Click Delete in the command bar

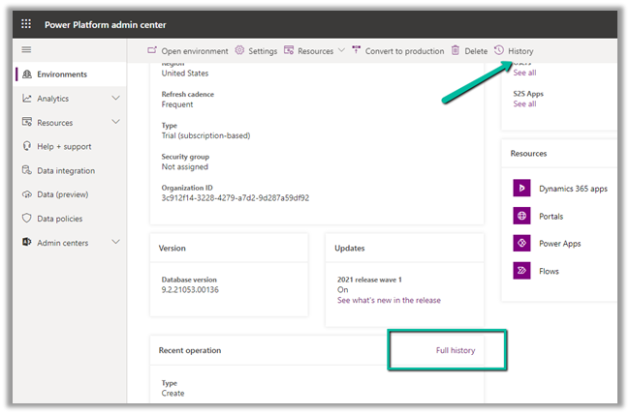469,51
